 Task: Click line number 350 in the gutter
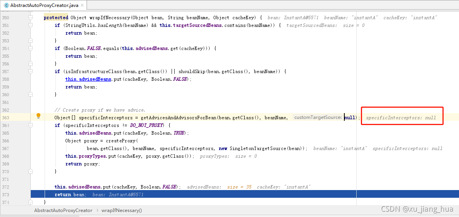(5, 18)
